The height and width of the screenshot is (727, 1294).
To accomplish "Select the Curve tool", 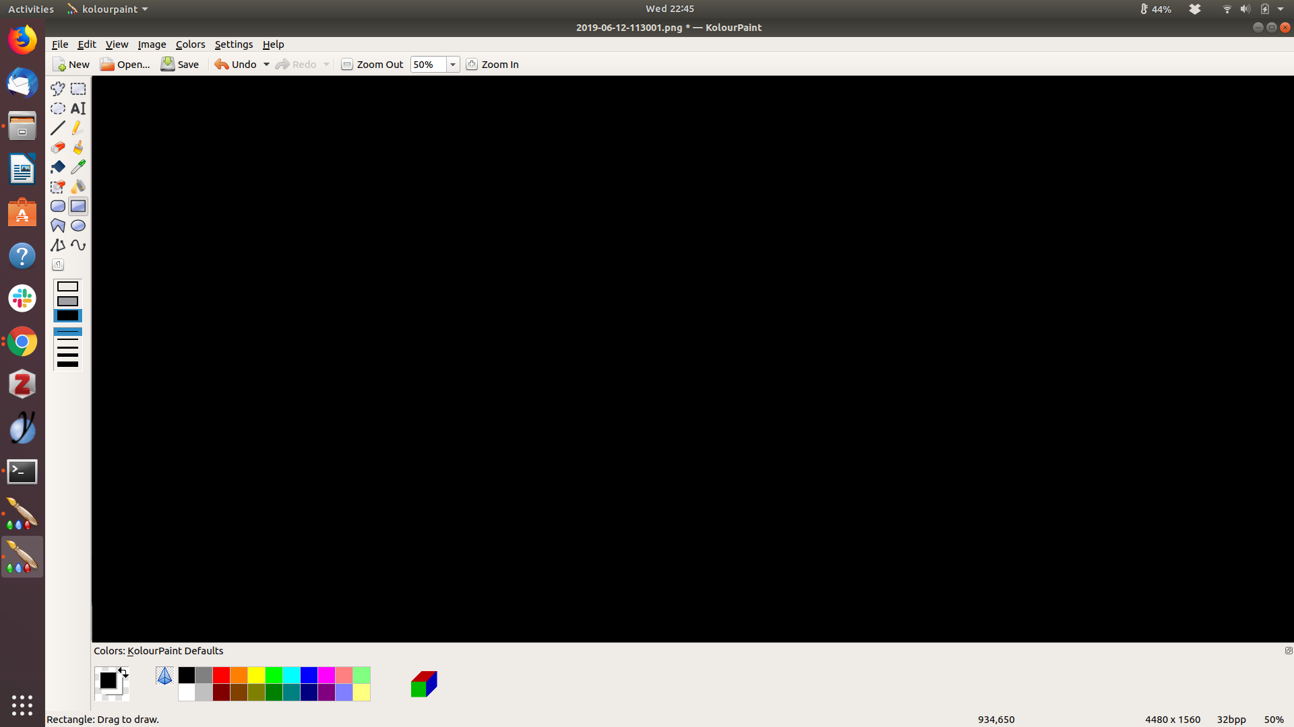I will tap(78, 245).
